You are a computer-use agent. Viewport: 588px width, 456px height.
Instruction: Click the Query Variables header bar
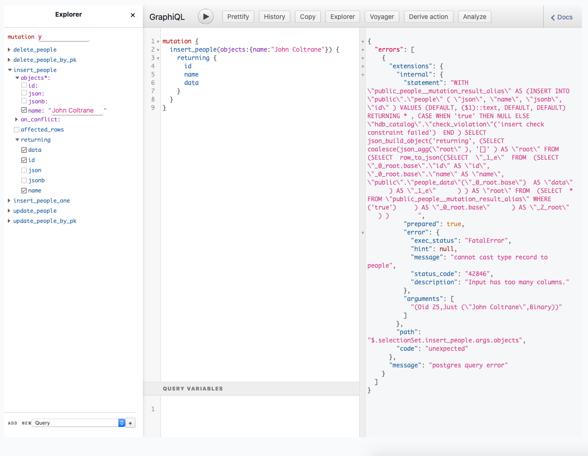(251, 389)
